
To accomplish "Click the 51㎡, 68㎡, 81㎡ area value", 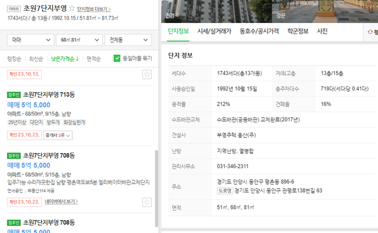I will click(235, 208).
